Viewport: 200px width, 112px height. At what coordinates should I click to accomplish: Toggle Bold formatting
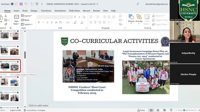tap(39, 22)
